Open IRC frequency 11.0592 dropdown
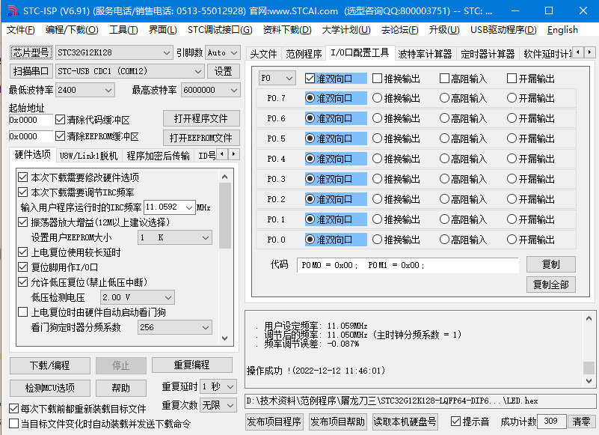The image size is (599, 435). tap(170, 207)
